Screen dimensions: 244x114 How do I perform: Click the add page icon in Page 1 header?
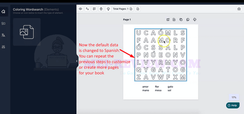174,20
